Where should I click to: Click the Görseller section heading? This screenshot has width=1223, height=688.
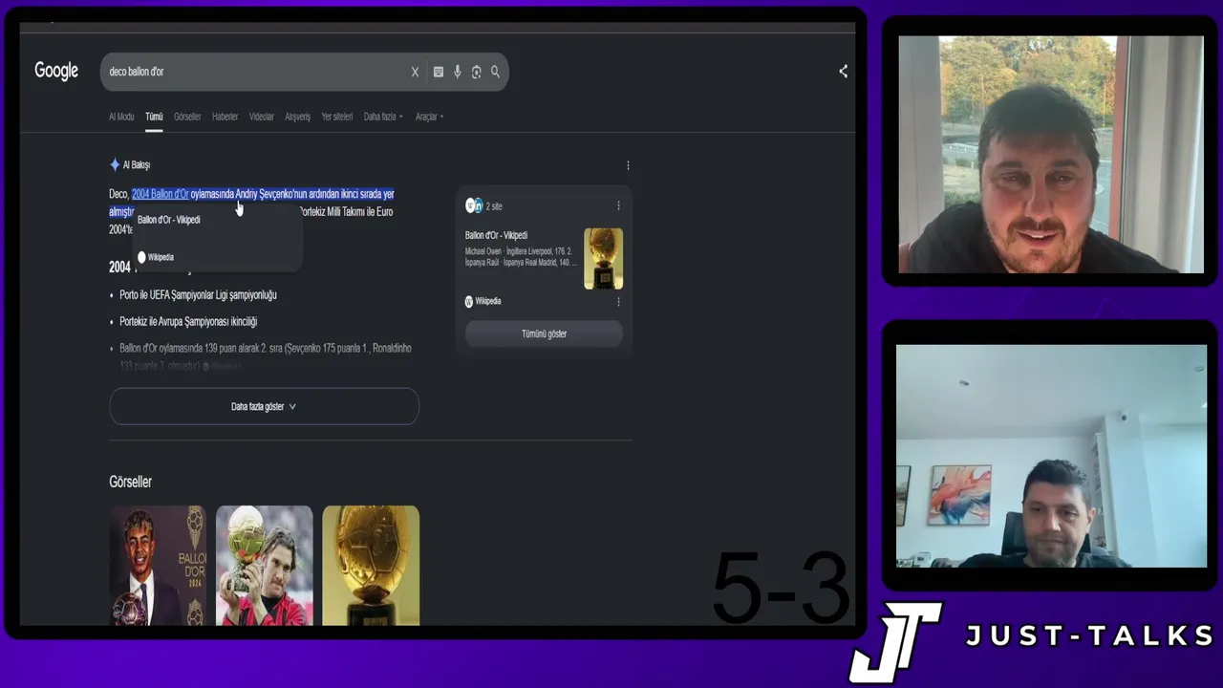click(x=130, y=482)
